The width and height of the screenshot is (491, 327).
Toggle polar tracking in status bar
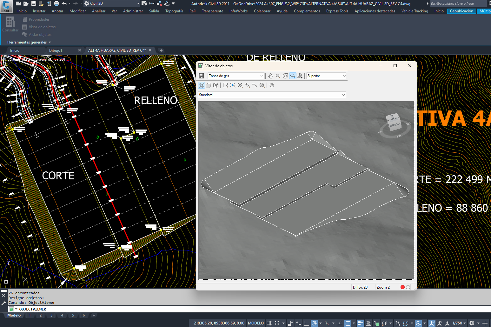(x=314, y=323)
